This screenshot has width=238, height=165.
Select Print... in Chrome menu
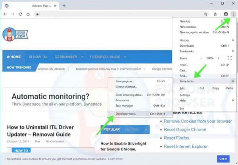pyautogui.click(x=204, y=65)
